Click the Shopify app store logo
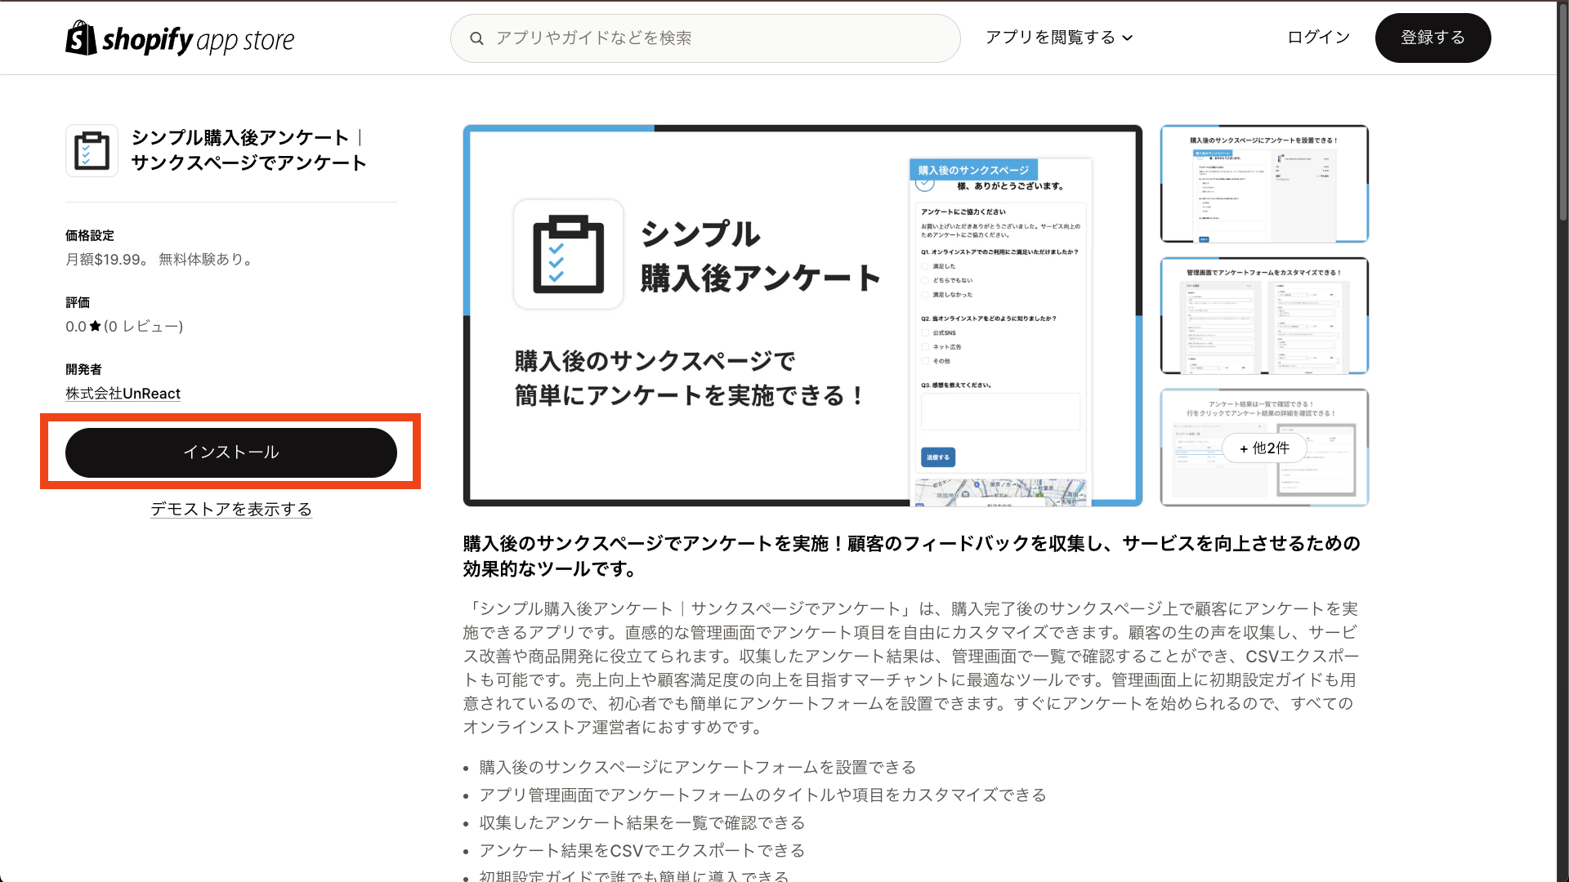The width and height of the screenshot is (1569, 882). [x=179, y=38]
